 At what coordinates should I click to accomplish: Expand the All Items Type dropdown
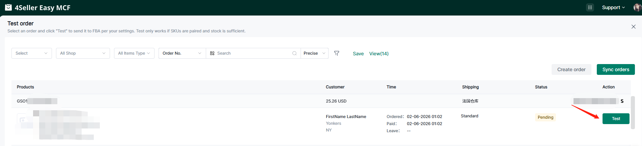134,53
